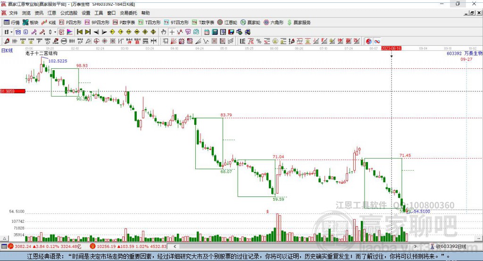
Task: Click horizontal scrollbar left arrow
Action: tap(175, 246)
